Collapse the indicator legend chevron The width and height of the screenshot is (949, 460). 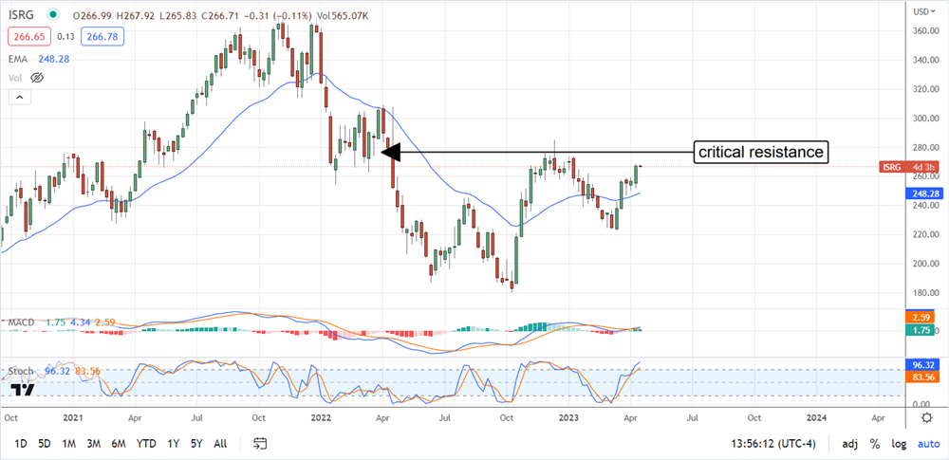19,96
